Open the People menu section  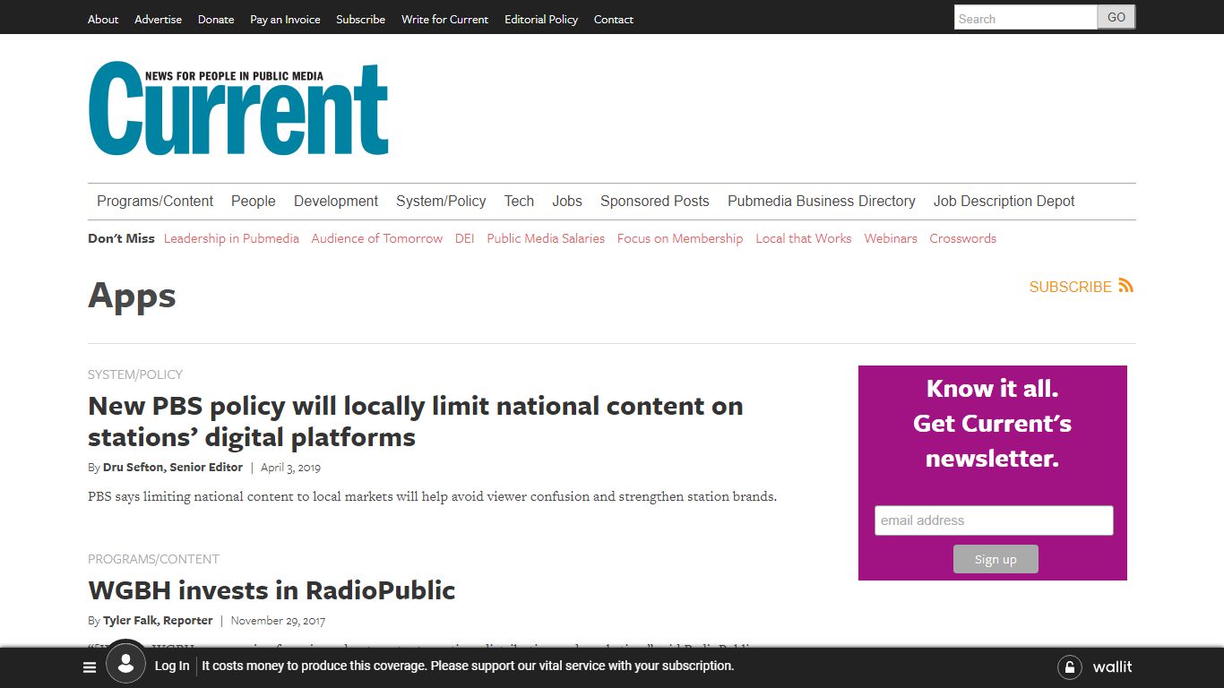[x=254, y=202]
